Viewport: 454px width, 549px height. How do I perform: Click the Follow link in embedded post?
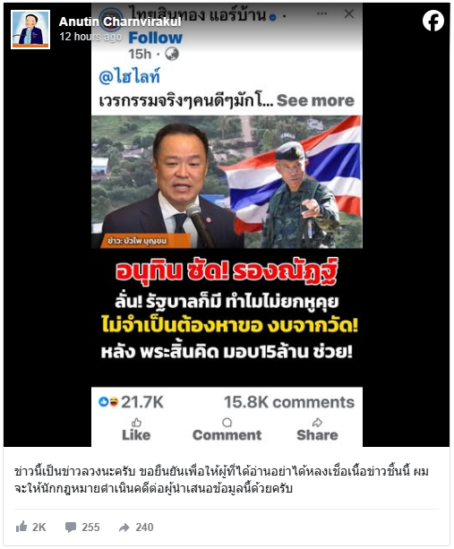(x=156, y=38)
